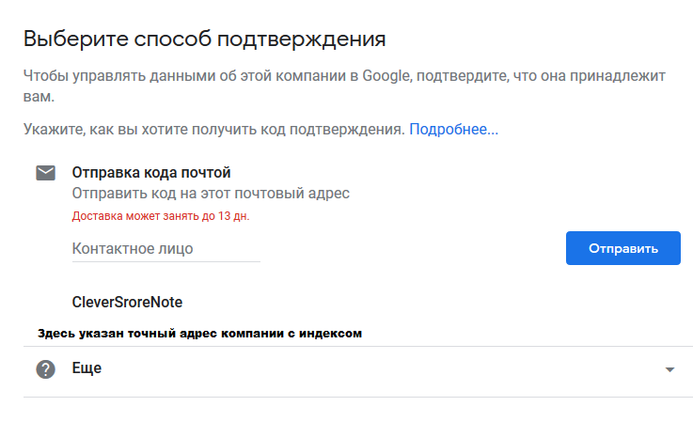Viewport: 693px width, 422px height.
Task: Click the CleverSroreNote company name
Action: (x=127, y=303)
